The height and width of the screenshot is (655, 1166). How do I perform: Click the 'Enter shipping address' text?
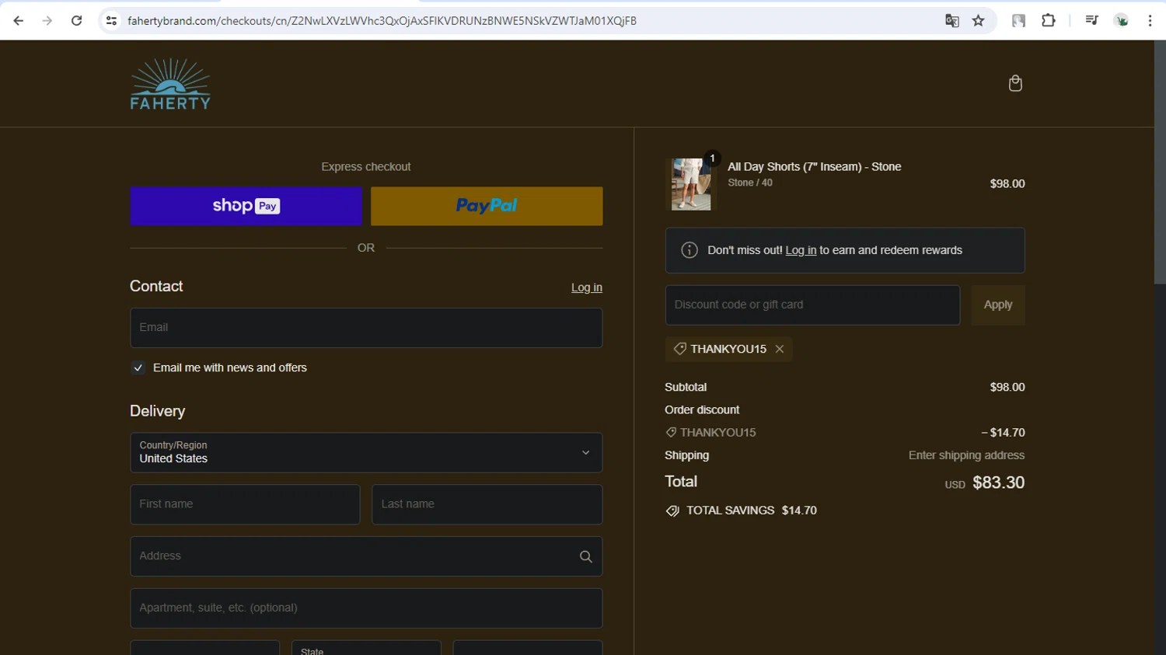(x=966, y=455)
